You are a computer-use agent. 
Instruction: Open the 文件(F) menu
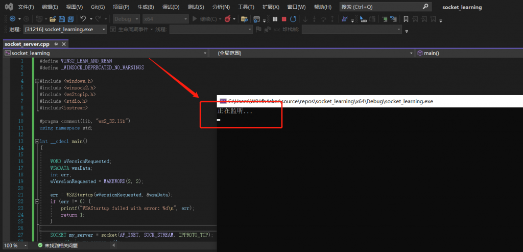click(x=26, y=7)
